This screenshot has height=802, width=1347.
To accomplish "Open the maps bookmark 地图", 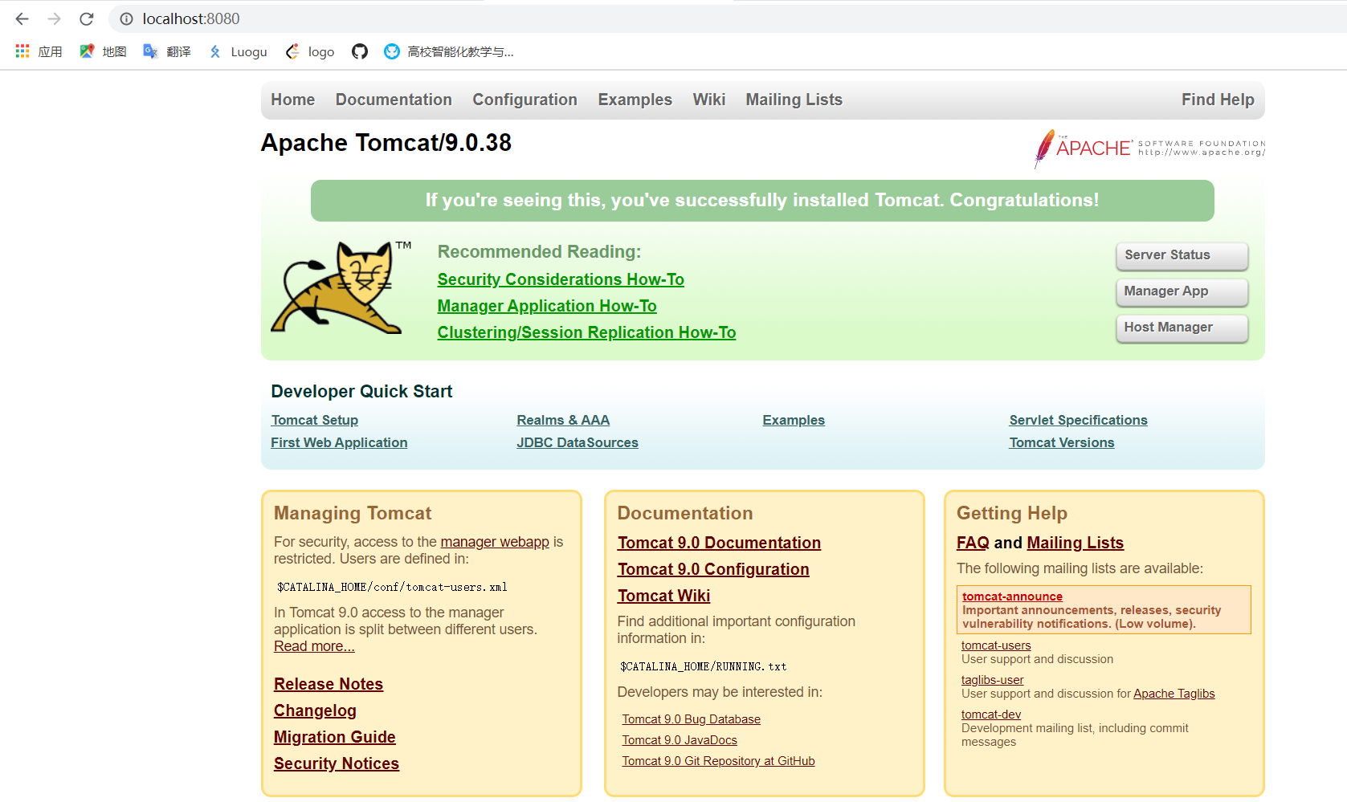I will pyautogui.click(x=103, y=51).
